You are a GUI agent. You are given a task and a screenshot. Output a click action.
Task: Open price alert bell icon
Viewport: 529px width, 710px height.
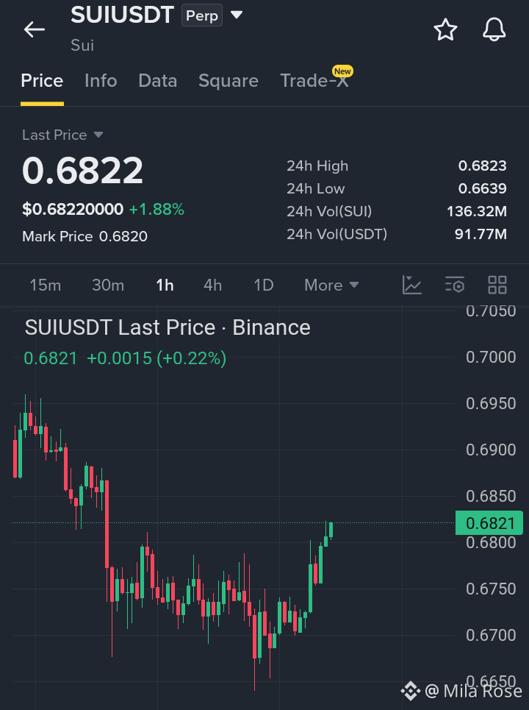click(494, 30)
